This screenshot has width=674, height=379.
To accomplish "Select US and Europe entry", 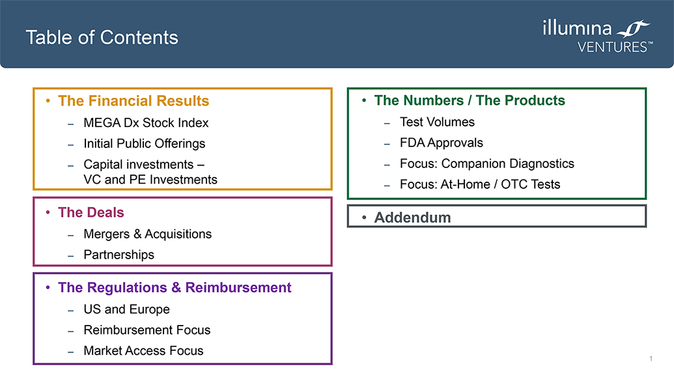I will pos(126,309).
